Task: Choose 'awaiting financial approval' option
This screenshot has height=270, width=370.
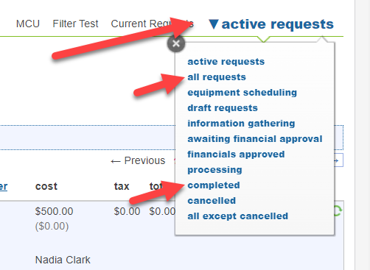Action: [x=255, y=139]
